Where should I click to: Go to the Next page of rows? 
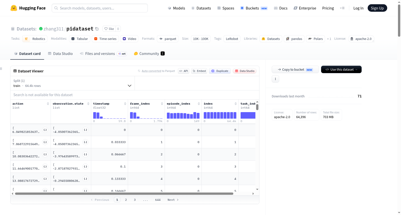[173, 200]
